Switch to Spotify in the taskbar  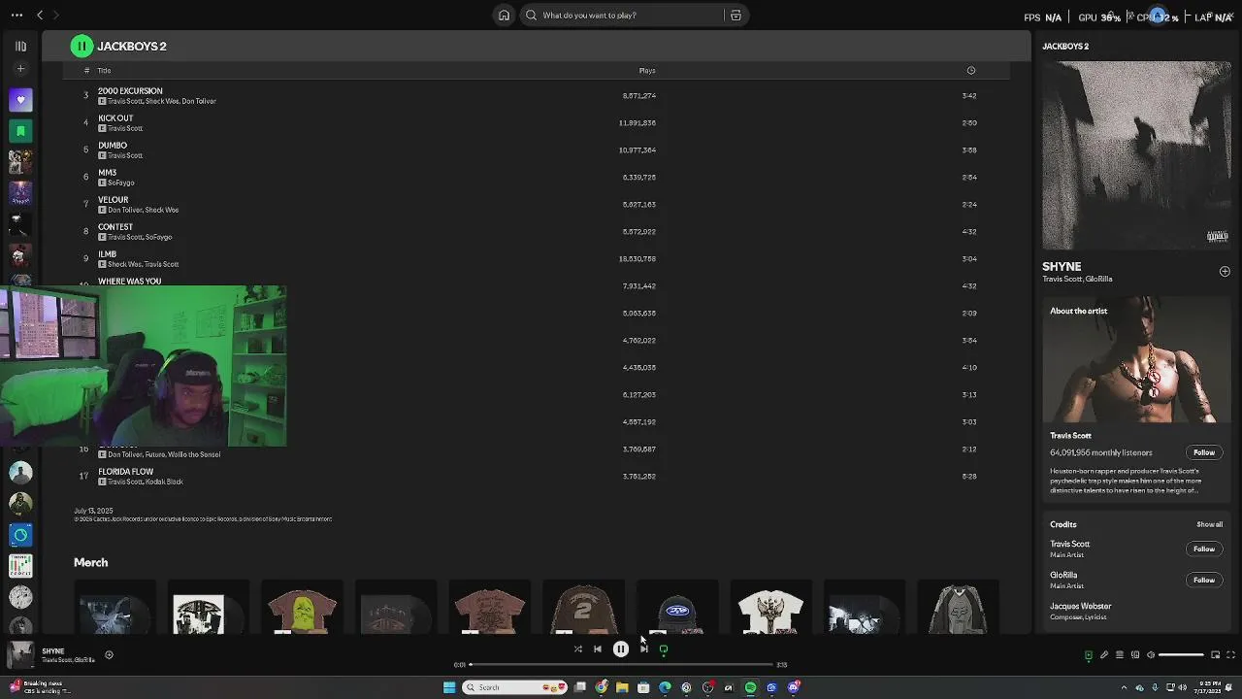[750, 687]
